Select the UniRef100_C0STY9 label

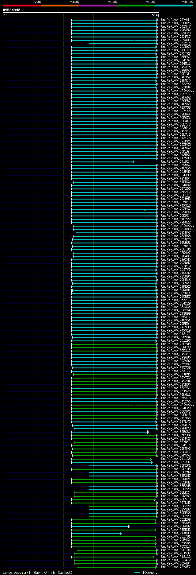pyautogui.click(x=176, y=270)
